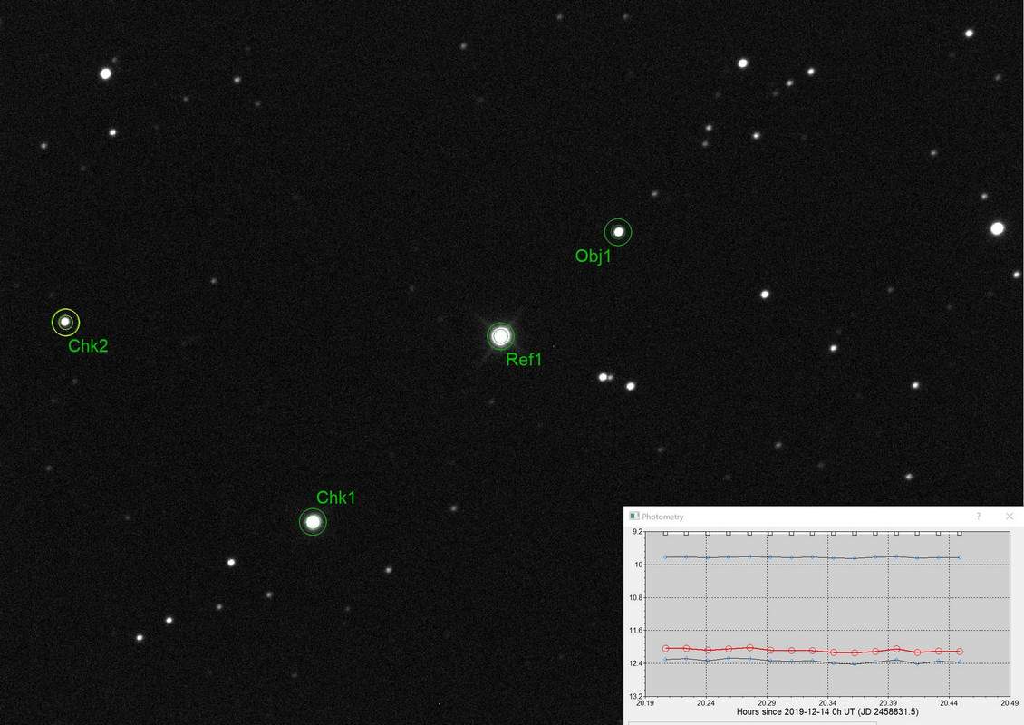Click the green Ref1 label
This screenshot has height=725, width=1024.
(524, 359)
